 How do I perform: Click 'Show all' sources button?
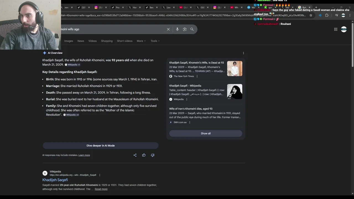pyautogui.click(x=206, y=133)
